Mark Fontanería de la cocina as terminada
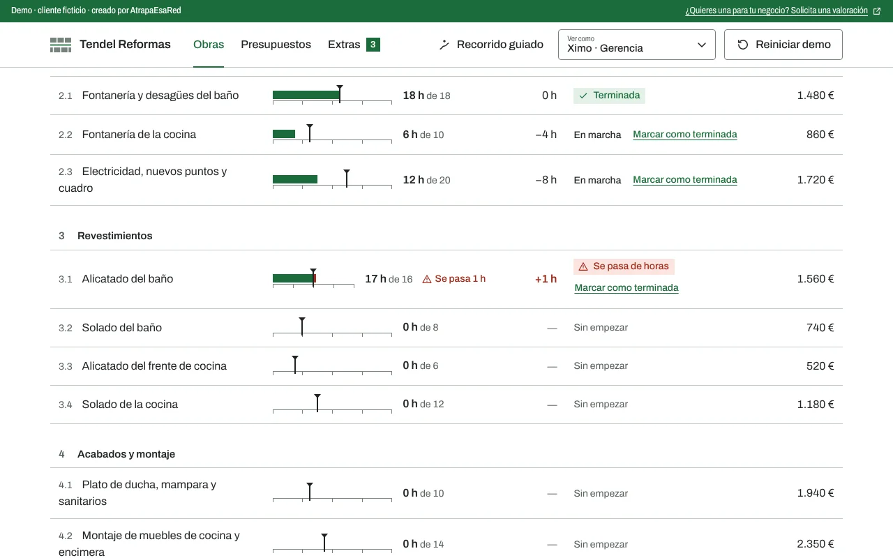This screenshot has width=893, height=558. pyautogui.click(x=685, y=135)
